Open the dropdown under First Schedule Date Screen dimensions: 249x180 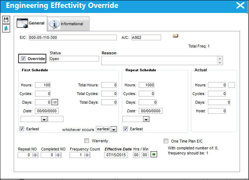click(44, 119)
